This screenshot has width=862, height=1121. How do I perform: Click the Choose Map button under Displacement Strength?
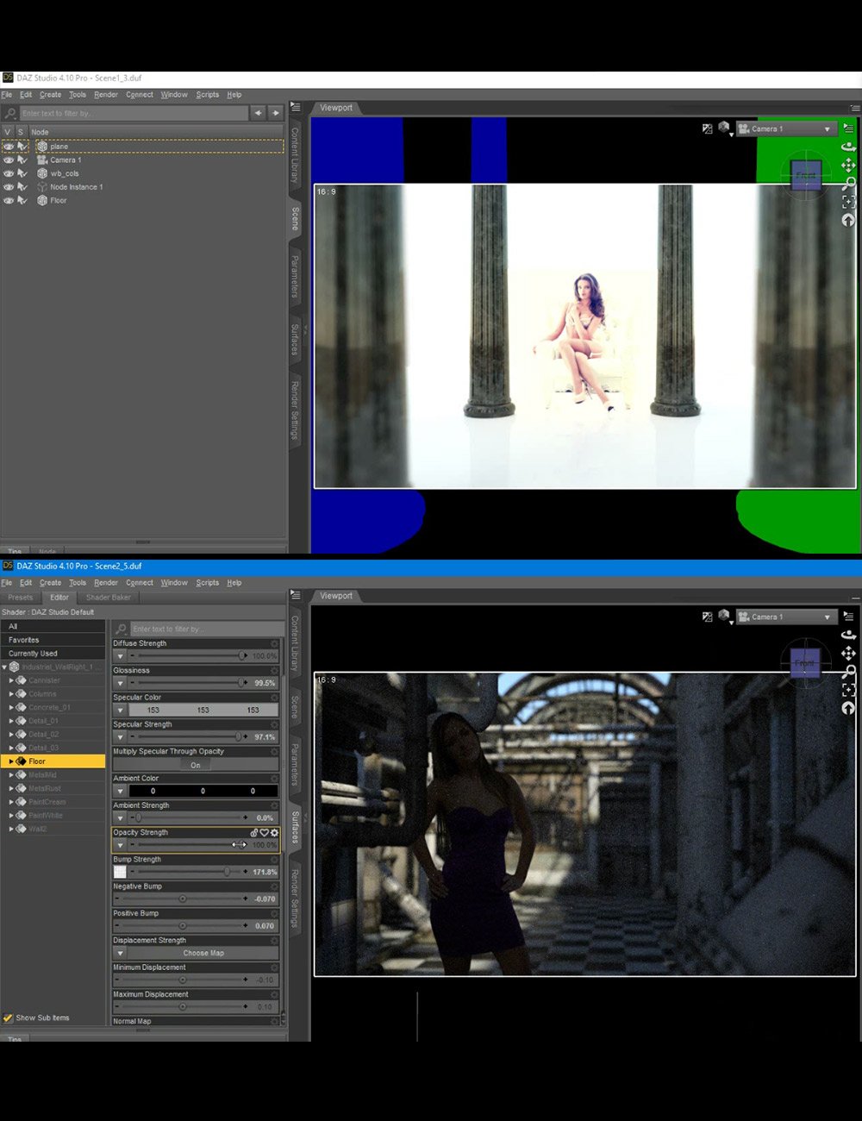203,953
